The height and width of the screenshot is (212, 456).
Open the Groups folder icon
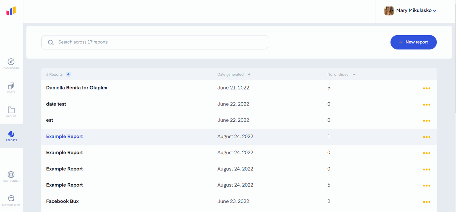click(x=11, y=110)
